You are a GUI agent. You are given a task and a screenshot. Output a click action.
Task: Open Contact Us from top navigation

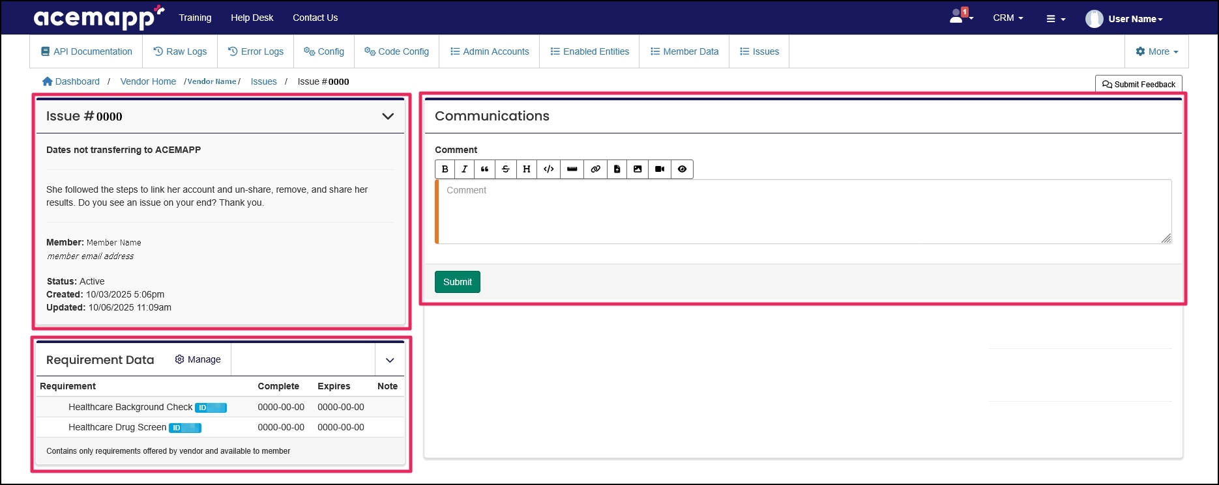(316, 18)
